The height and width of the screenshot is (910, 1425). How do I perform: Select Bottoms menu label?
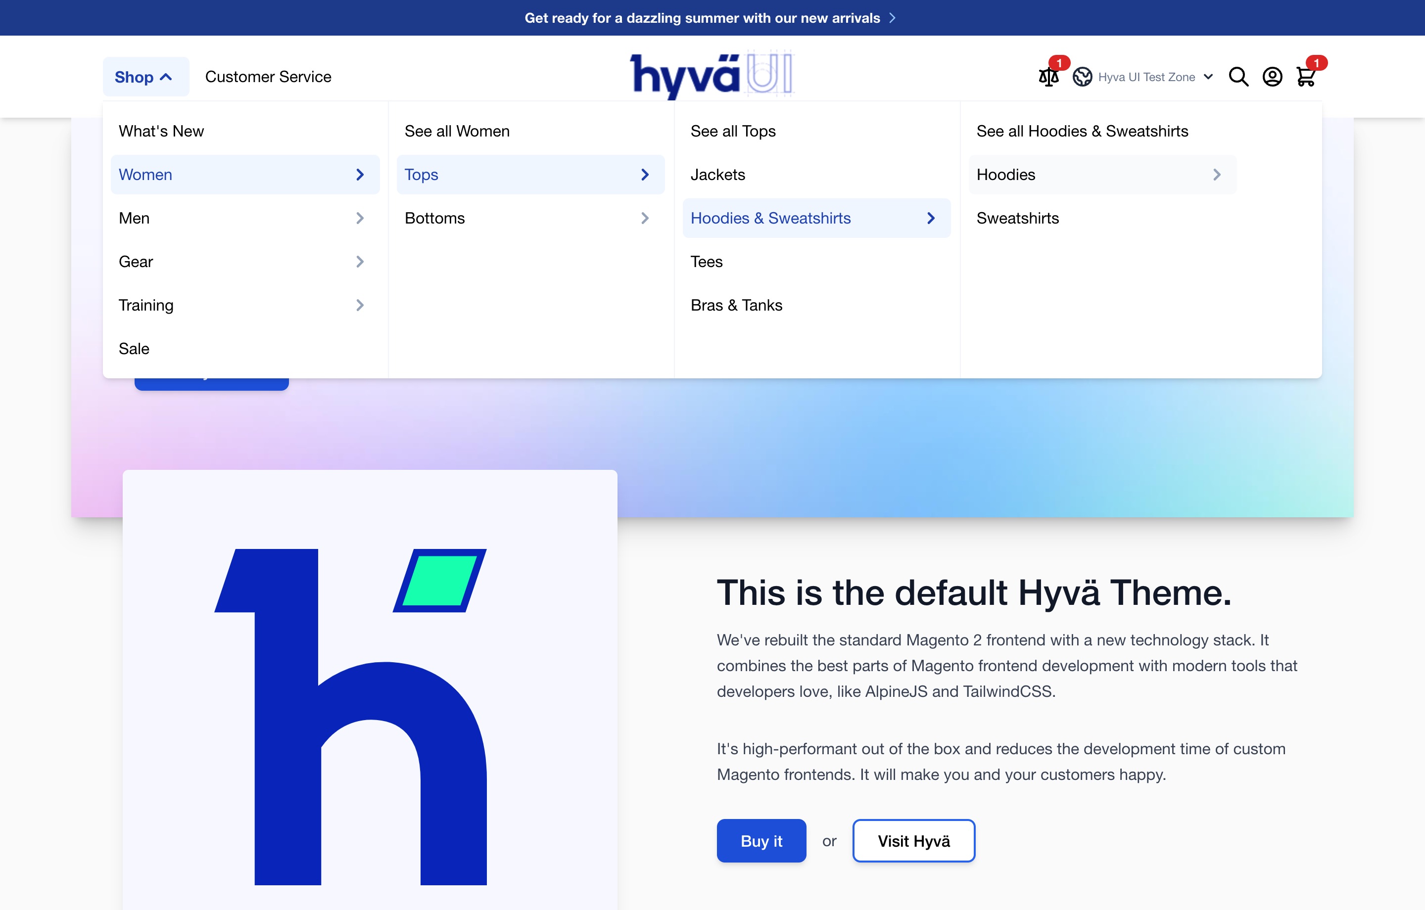tap(435, 218)
